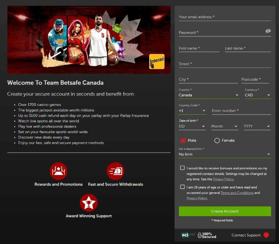The width and height of the screenshot is (279, 244).
Task: Click the sports and casino promotional banner
Action: (x=89, y=40)
